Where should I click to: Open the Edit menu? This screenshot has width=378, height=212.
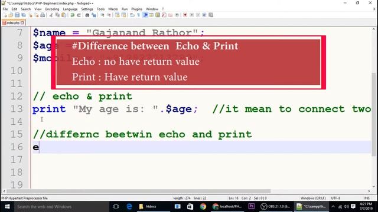14,9
